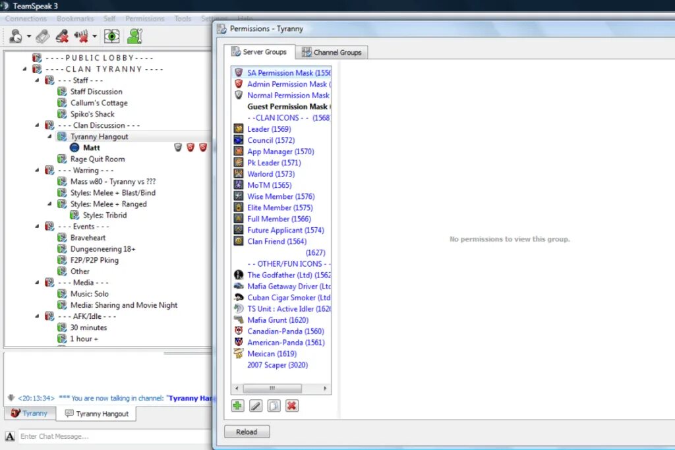This screenshot has height=450, width=675.
Task: Select the Wise Member (1576) group icon
Action: click(x=239, y=196)
